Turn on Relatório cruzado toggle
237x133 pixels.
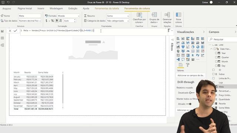pos(191,93)
